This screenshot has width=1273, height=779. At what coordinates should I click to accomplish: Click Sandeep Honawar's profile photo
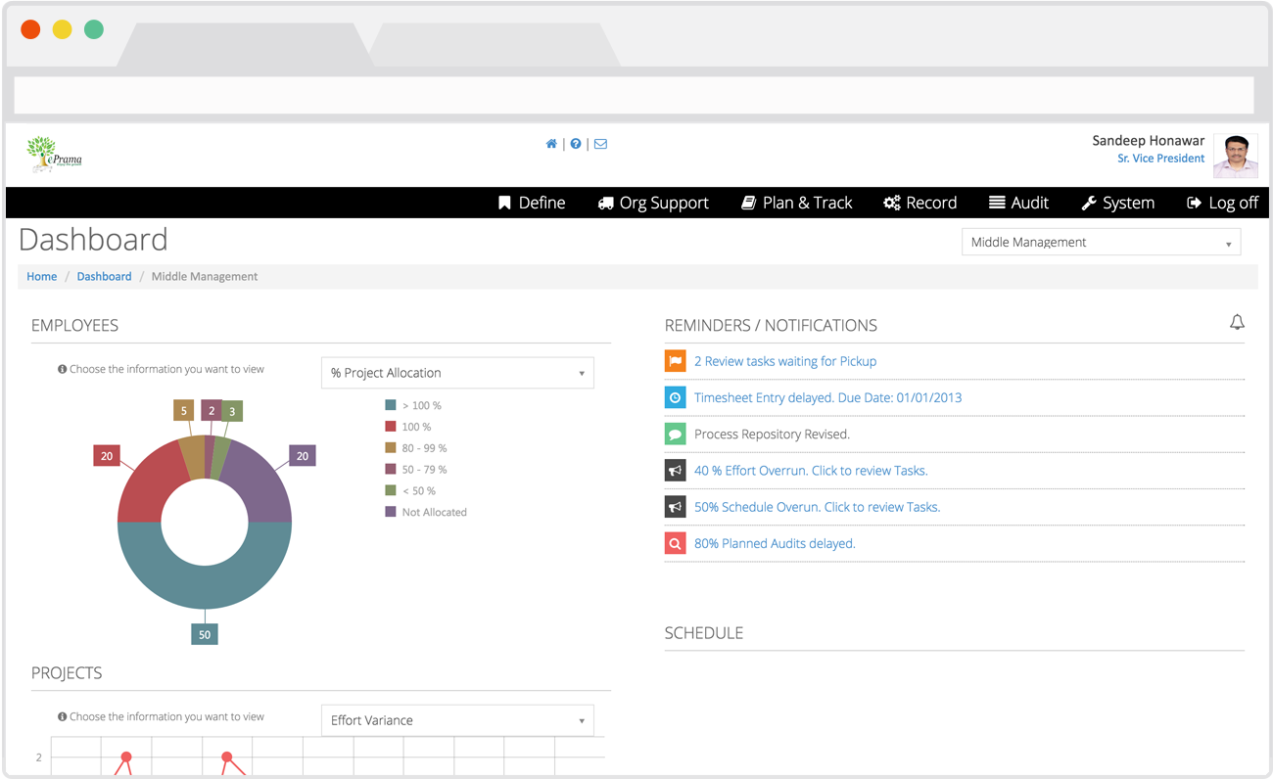(1235, 156)
